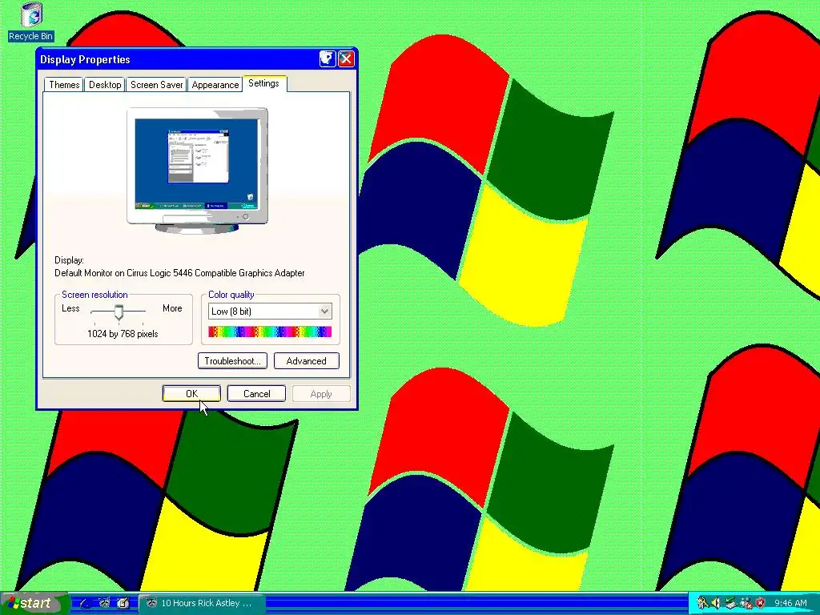Viewport: 820px width, 615px height.
Task: Click the 'Less' resolution label
Action: click(x=70, y=308)
